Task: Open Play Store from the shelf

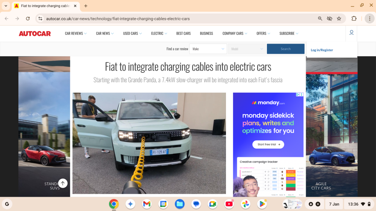Action: click(x=262, y=204)
